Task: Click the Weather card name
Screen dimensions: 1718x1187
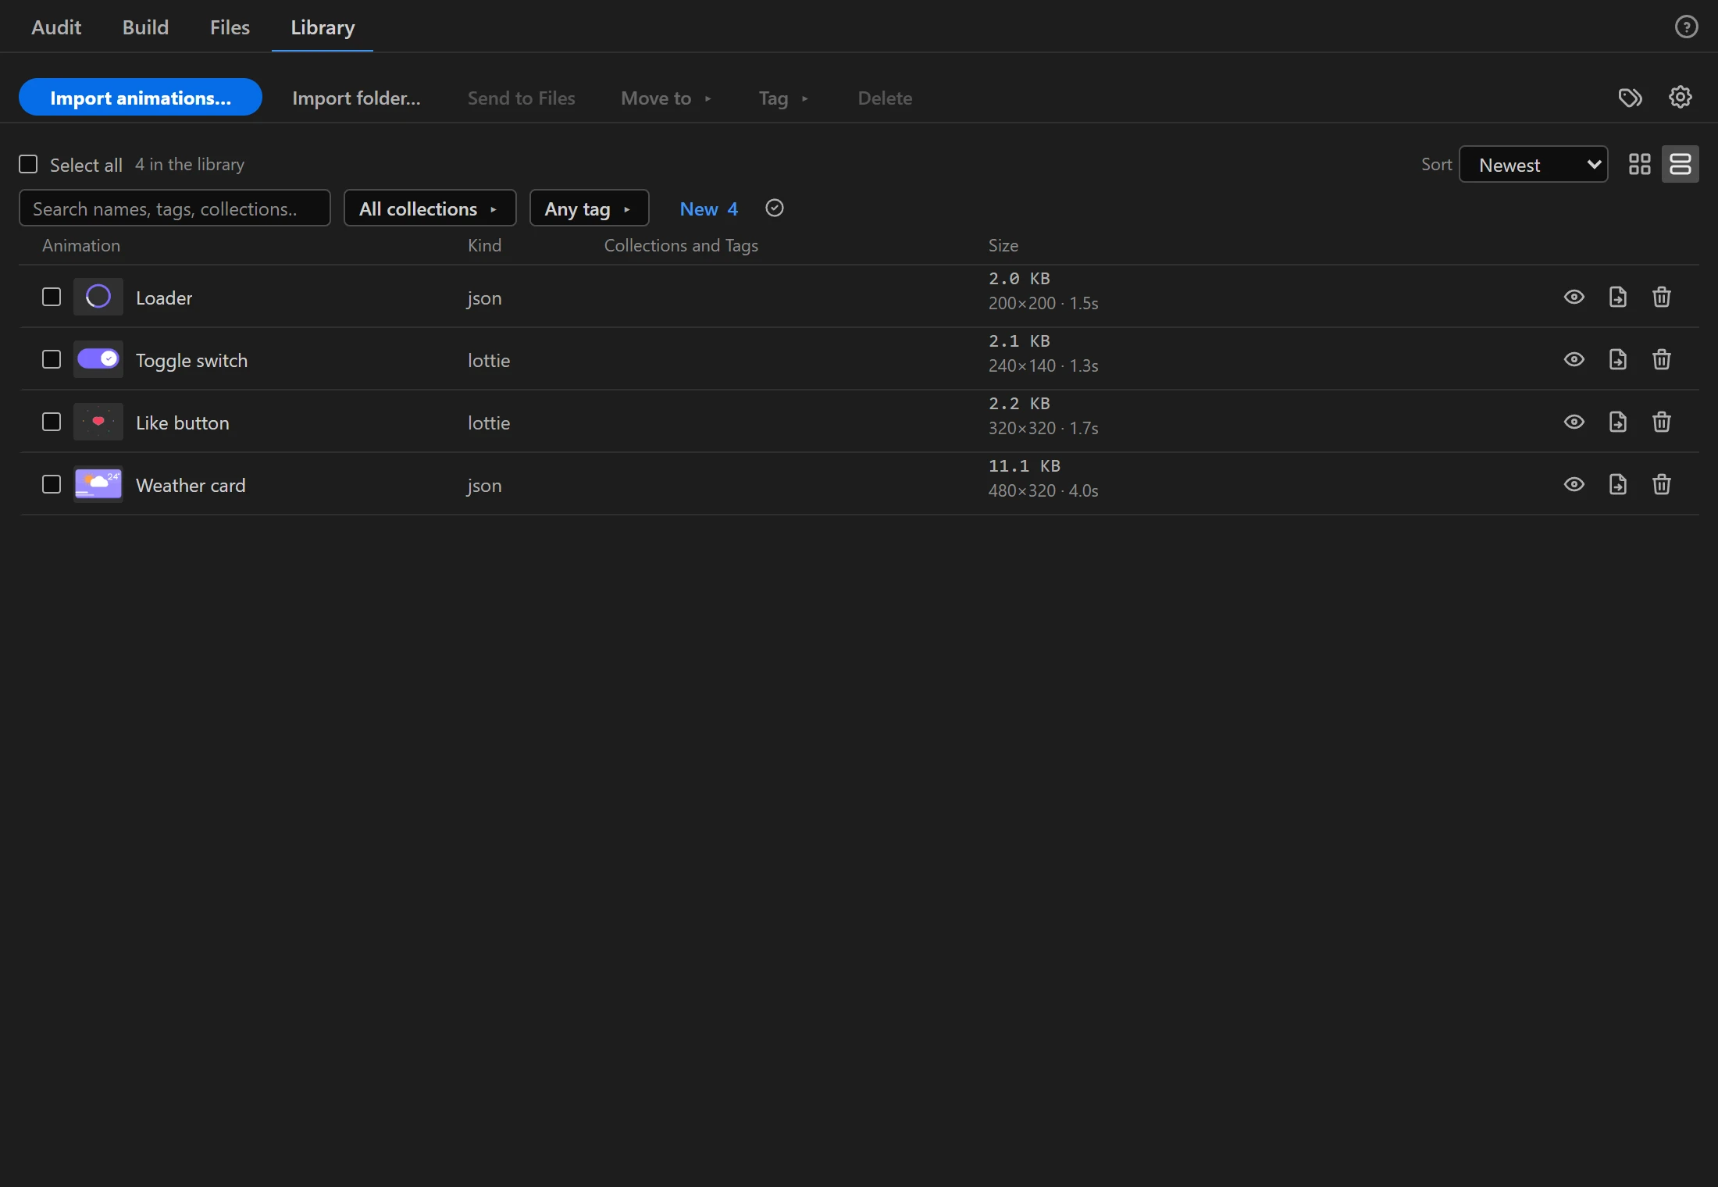Action: tap(191, 485)
